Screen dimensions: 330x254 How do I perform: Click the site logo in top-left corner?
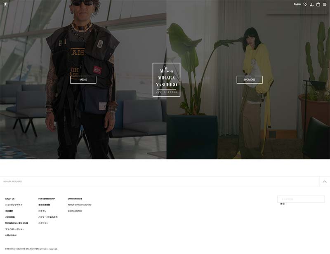[x=5, y=4]
